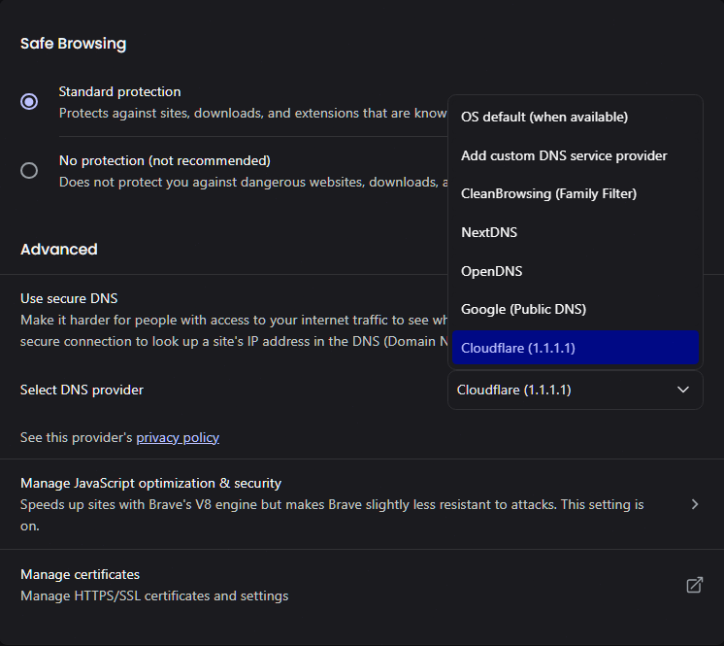
Task: Pick Add custom DNS service provider
Action: (x=564, y=155)
